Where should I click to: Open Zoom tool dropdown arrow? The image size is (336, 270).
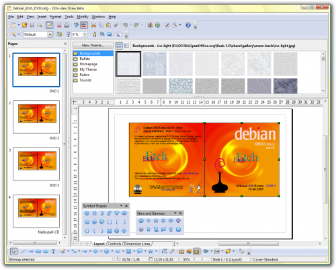point(180,25)
